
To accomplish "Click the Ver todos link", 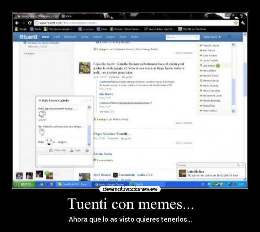I will pos(29,53).
